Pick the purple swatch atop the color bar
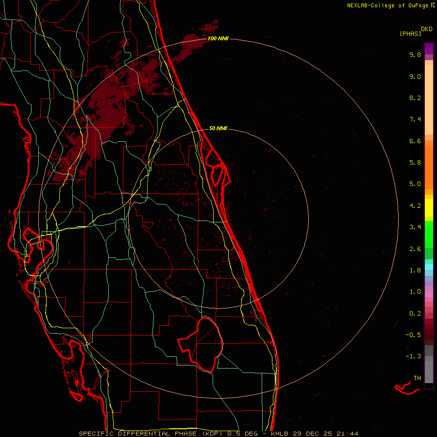Image resolution: width=437 pixels, height=437 pixels. (429, 49)
